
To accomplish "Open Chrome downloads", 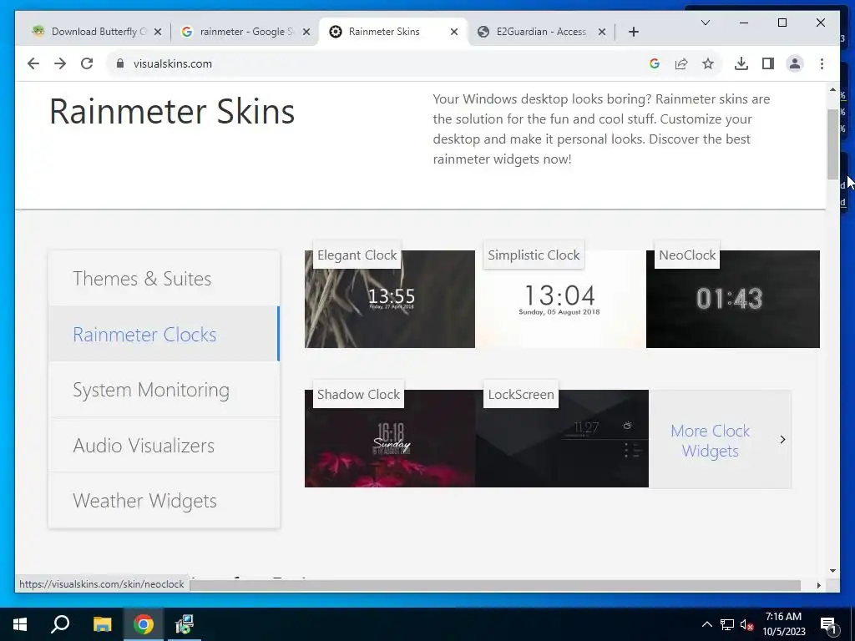I will [x=741, y=63].
